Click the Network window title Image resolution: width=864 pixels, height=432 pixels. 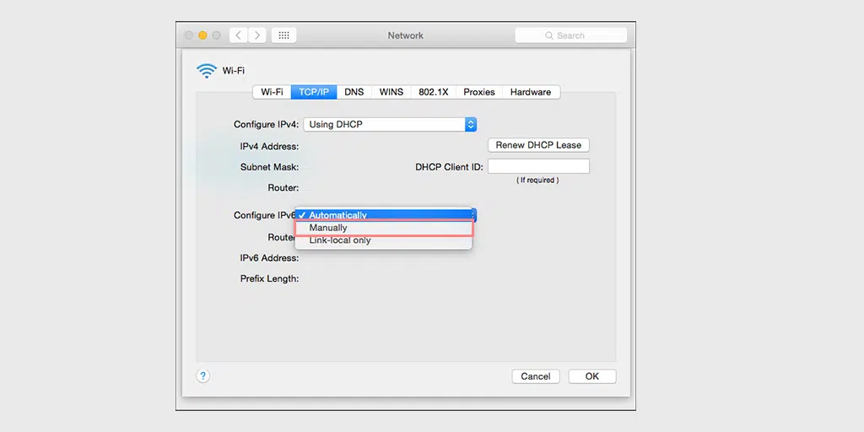click(406, 35)
